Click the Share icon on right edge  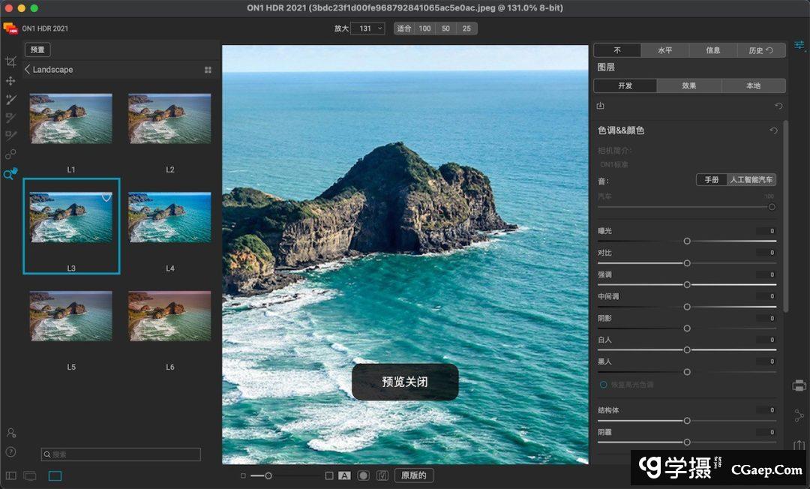(799, 415)
